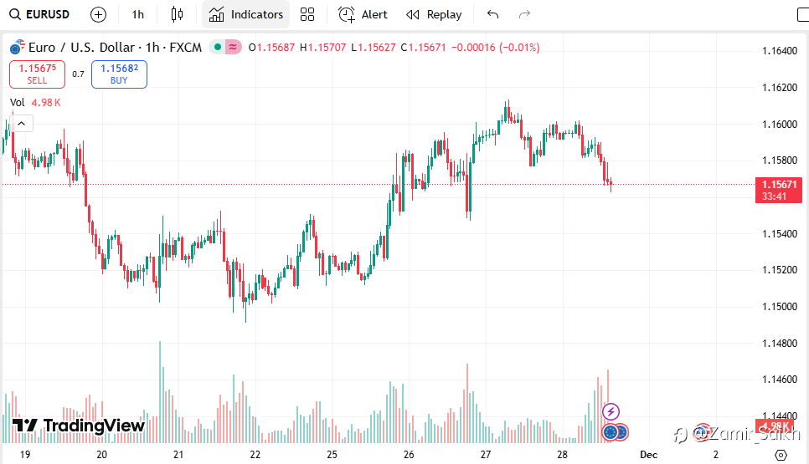
Task: Open the candlestick chart style menu
Action: click(176, 14)
